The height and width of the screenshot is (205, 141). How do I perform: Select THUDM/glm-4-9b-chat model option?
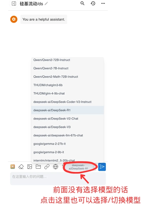tap(68, 93)
